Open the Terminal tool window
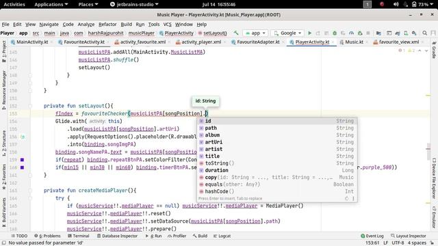This screenshot has height=246, width=438. (x=78, y=236)
